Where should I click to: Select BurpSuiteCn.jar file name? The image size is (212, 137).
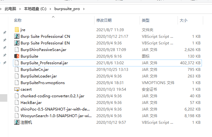(x=35, y=70)
